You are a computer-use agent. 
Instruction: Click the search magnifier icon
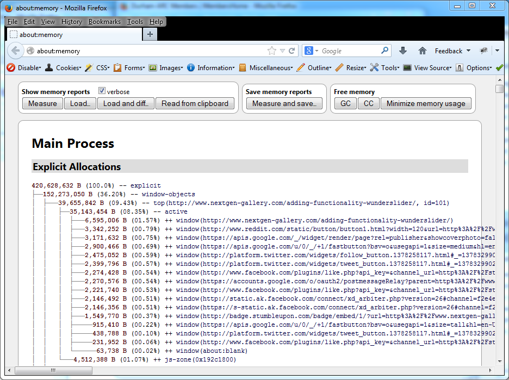[x=384, y=51]
